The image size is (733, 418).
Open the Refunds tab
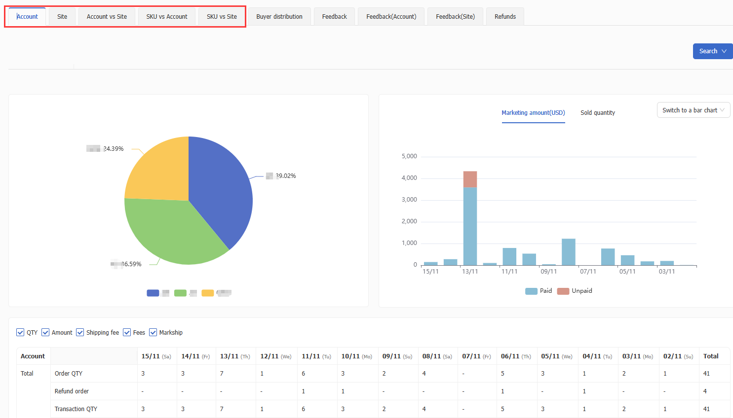pyautogui.click(x=505, y=16)
